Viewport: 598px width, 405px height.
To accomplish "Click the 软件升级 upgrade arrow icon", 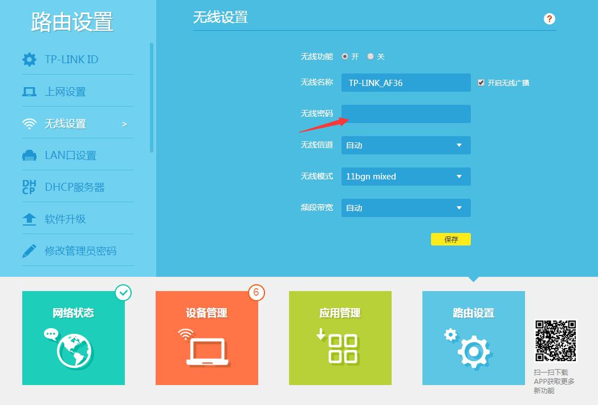I will (x=29, y=219).
